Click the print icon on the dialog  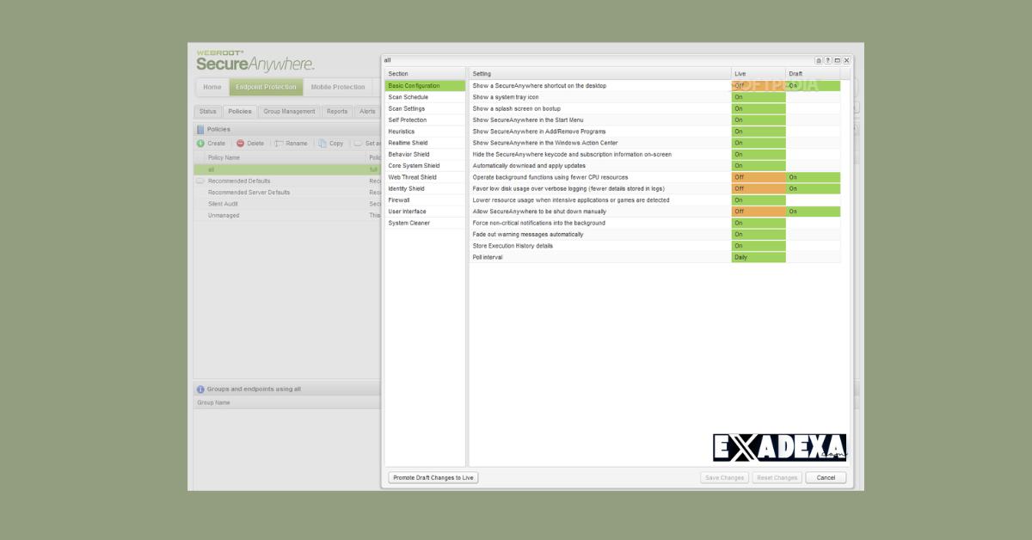(x=819, y=60)
